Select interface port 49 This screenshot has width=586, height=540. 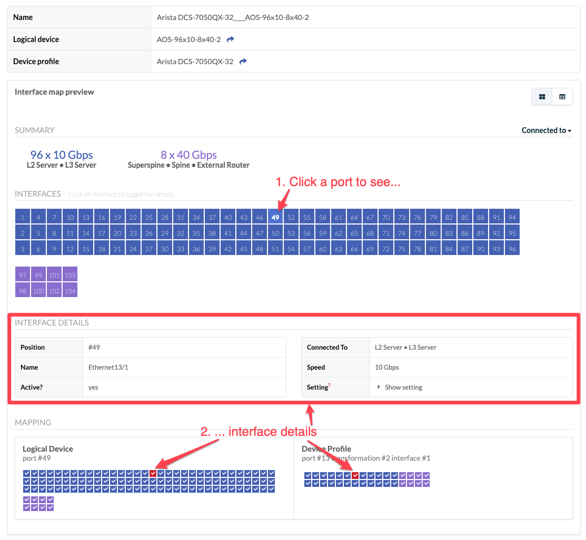pos(275,217)
